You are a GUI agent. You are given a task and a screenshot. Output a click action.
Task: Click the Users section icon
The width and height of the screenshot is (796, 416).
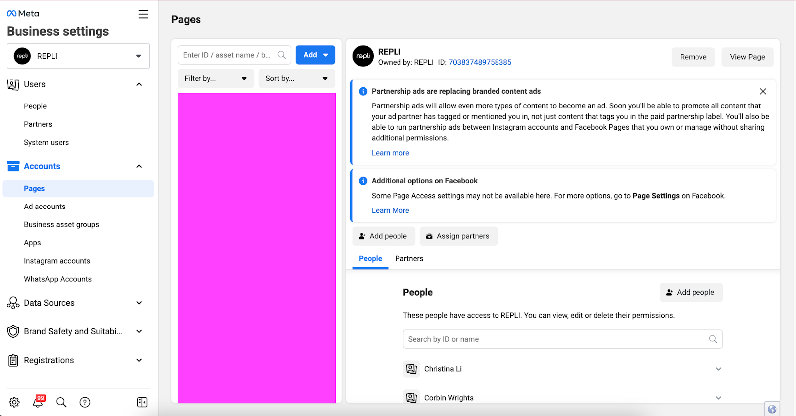coord(13,85)
